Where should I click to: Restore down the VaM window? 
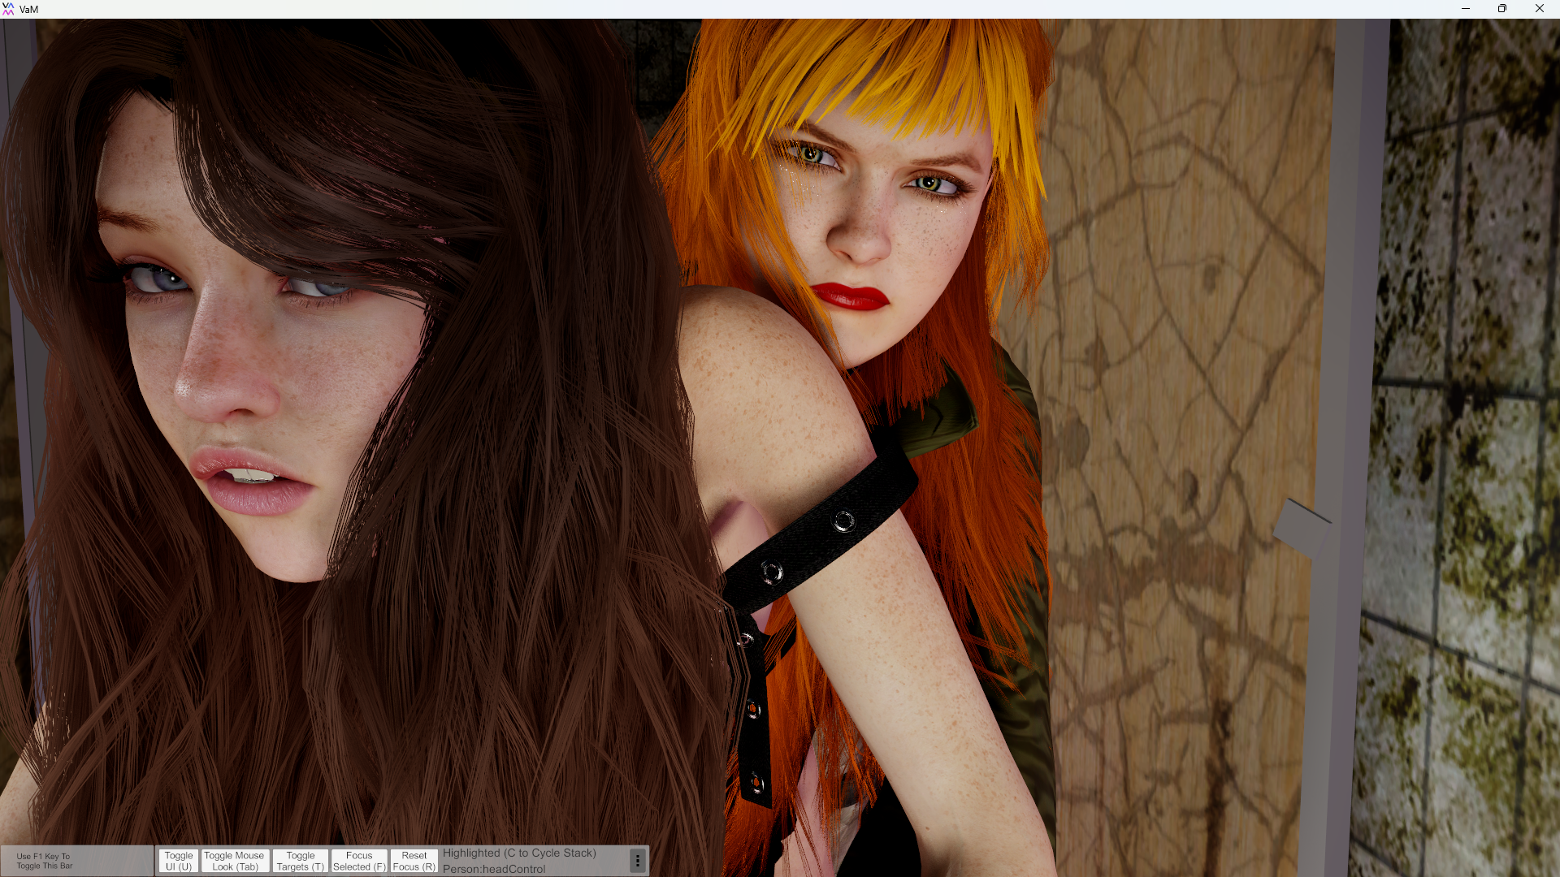1502,9
